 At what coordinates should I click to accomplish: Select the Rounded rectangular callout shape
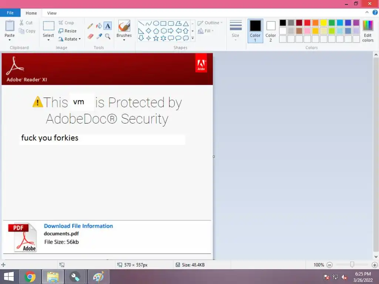tap(171, 38)
